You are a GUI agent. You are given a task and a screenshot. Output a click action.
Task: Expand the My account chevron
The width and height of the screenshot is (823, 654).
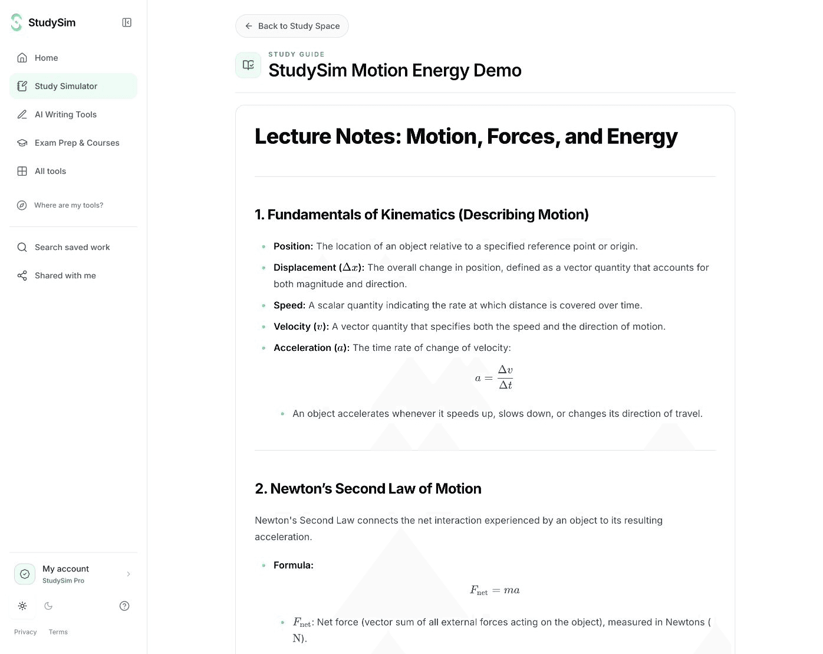click(x=129, y=574)
